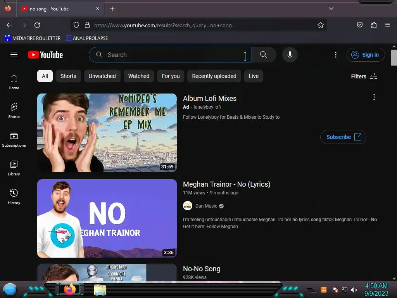Image resolution: width=397 pixels, height=298 pixels.
Task: Select the All filter chip
Action: [45, 76]
